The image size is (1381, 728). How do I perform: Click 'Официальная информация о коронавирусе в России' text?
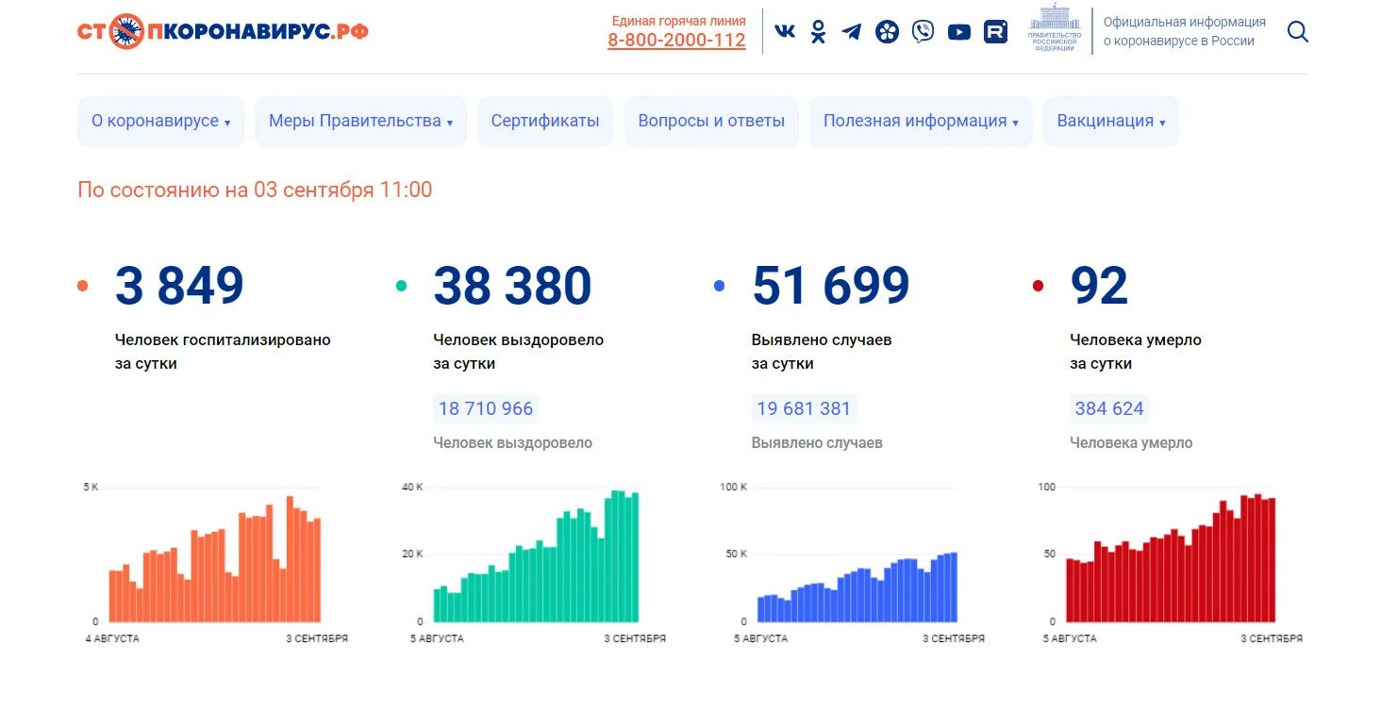click(1185, 31)
